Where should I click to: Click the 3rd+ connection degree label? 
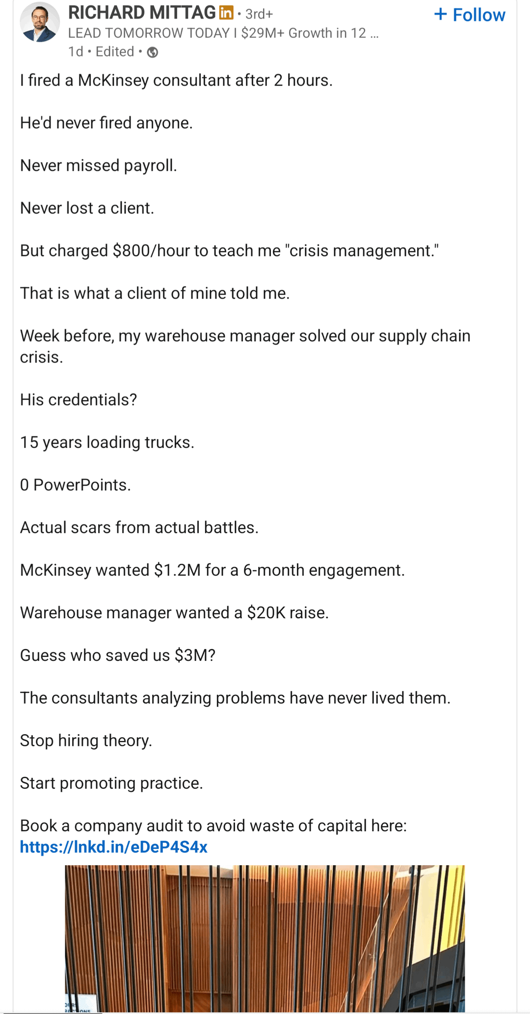pos(259,14)
